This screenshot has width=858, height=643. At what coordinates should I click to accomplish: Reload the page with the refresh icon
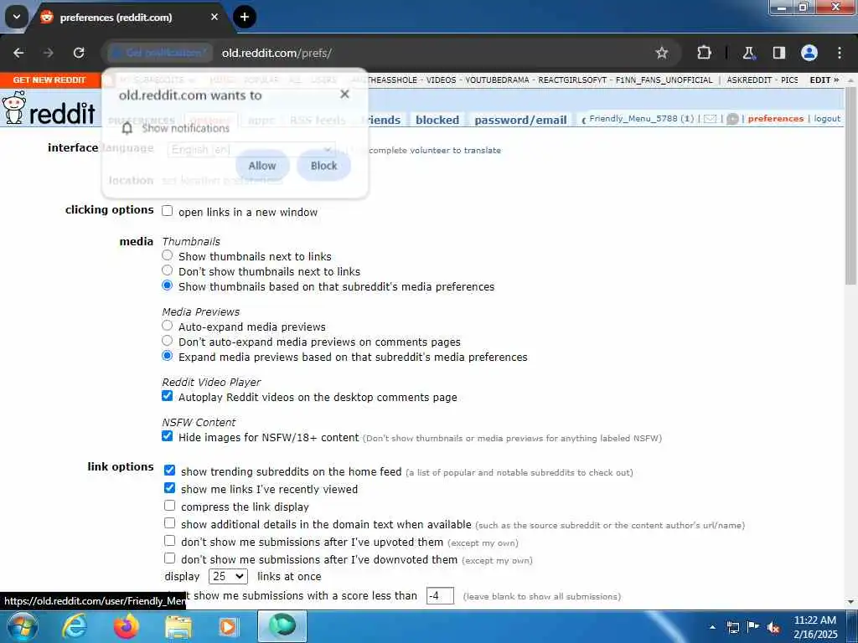click(x=79, y=53)
